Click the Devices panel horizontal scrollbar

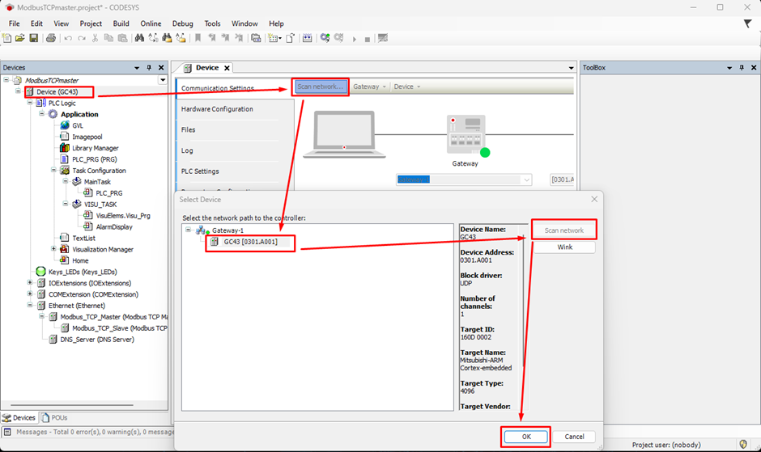pos(72,405)
